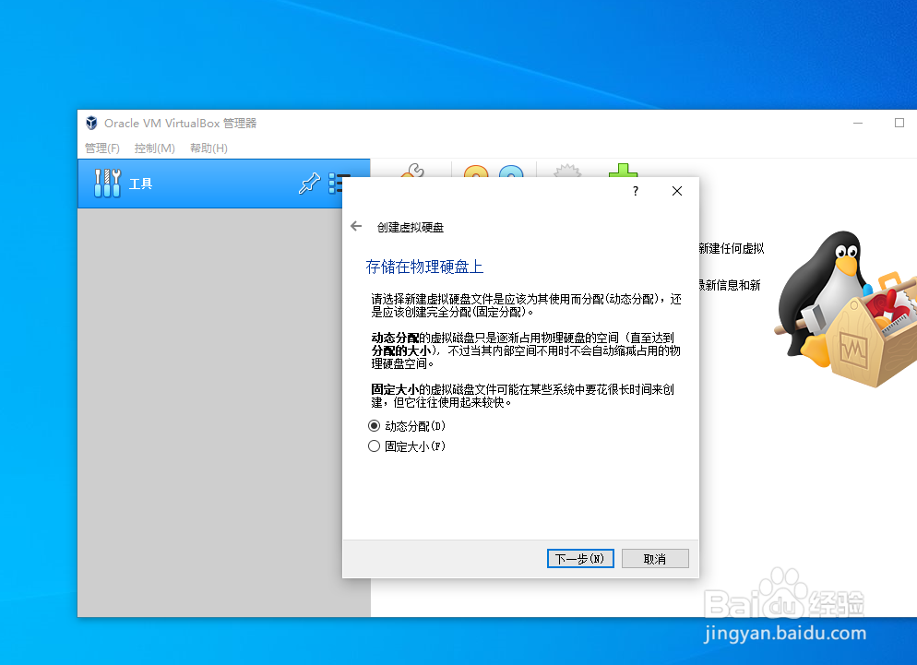Open the 工具 list menu icon
The width and height of the screenshot is (917, 665).
(x=336, y=183)
